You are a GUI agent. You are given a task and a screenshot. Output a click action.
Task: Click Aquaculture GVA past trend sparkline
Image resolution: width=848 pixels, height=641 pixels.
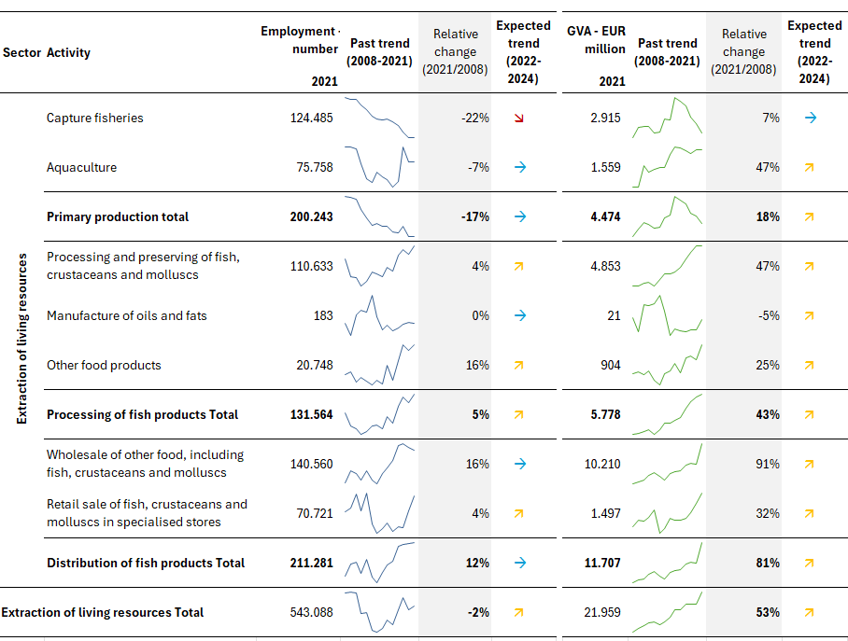(x=668, y=166)
